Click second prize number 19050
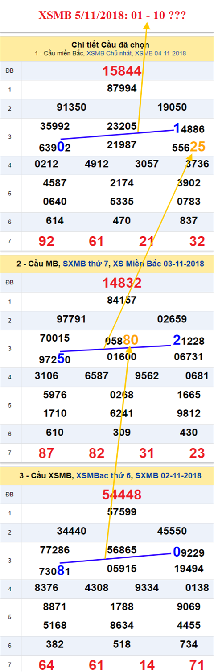The width and height of the screenshot is (214, 672). (x=172, y=107)
